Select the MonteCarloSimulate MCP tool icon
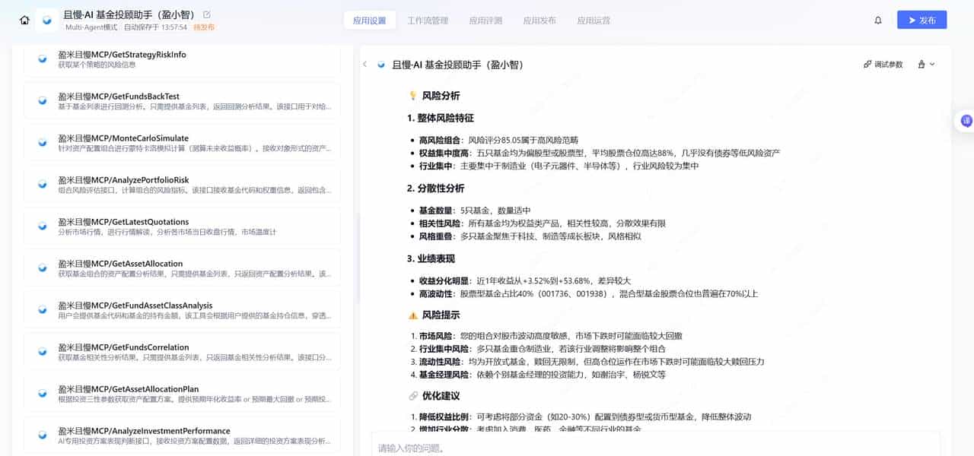Viewport: 974px width, 456px height. [x=42, y=142]
